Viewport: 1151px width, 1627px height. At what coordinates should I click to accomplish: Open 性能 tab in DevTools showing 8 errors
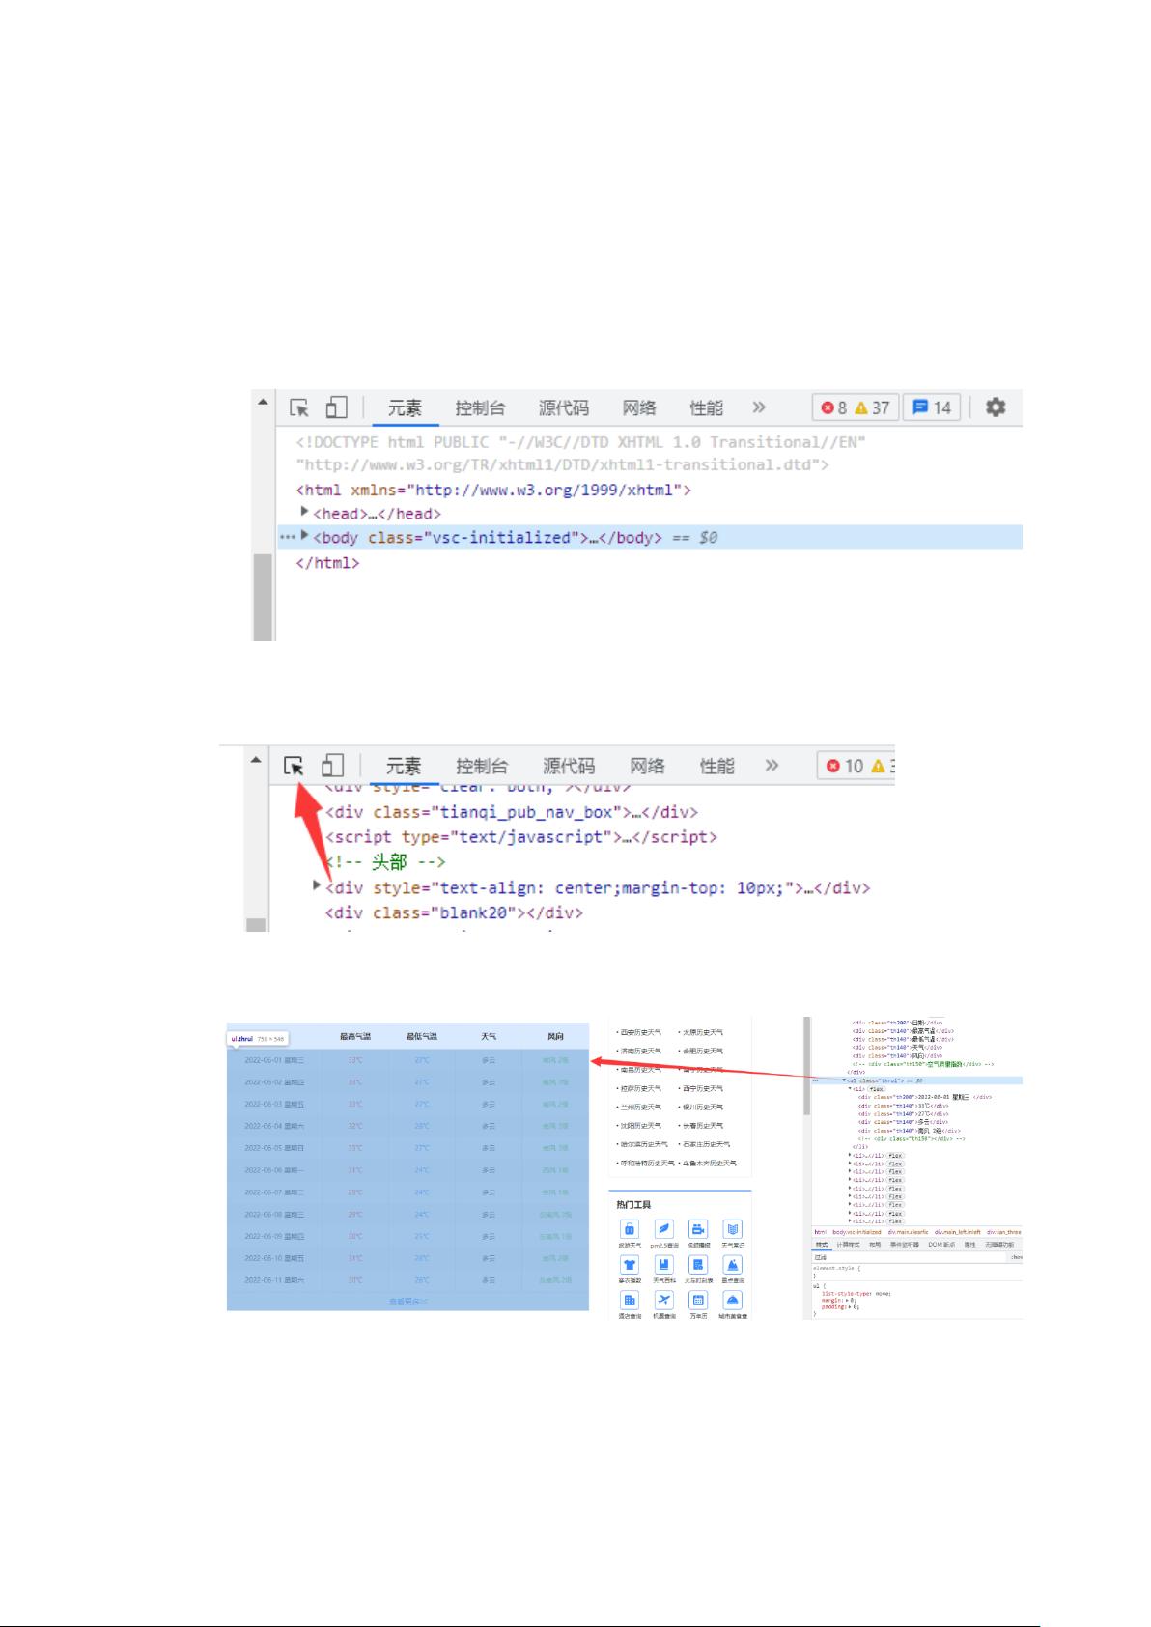pos(706,407)
